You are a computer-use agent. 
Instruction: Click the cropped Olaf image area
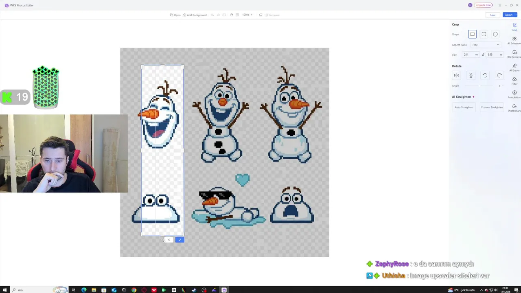(x=162, y=150)
